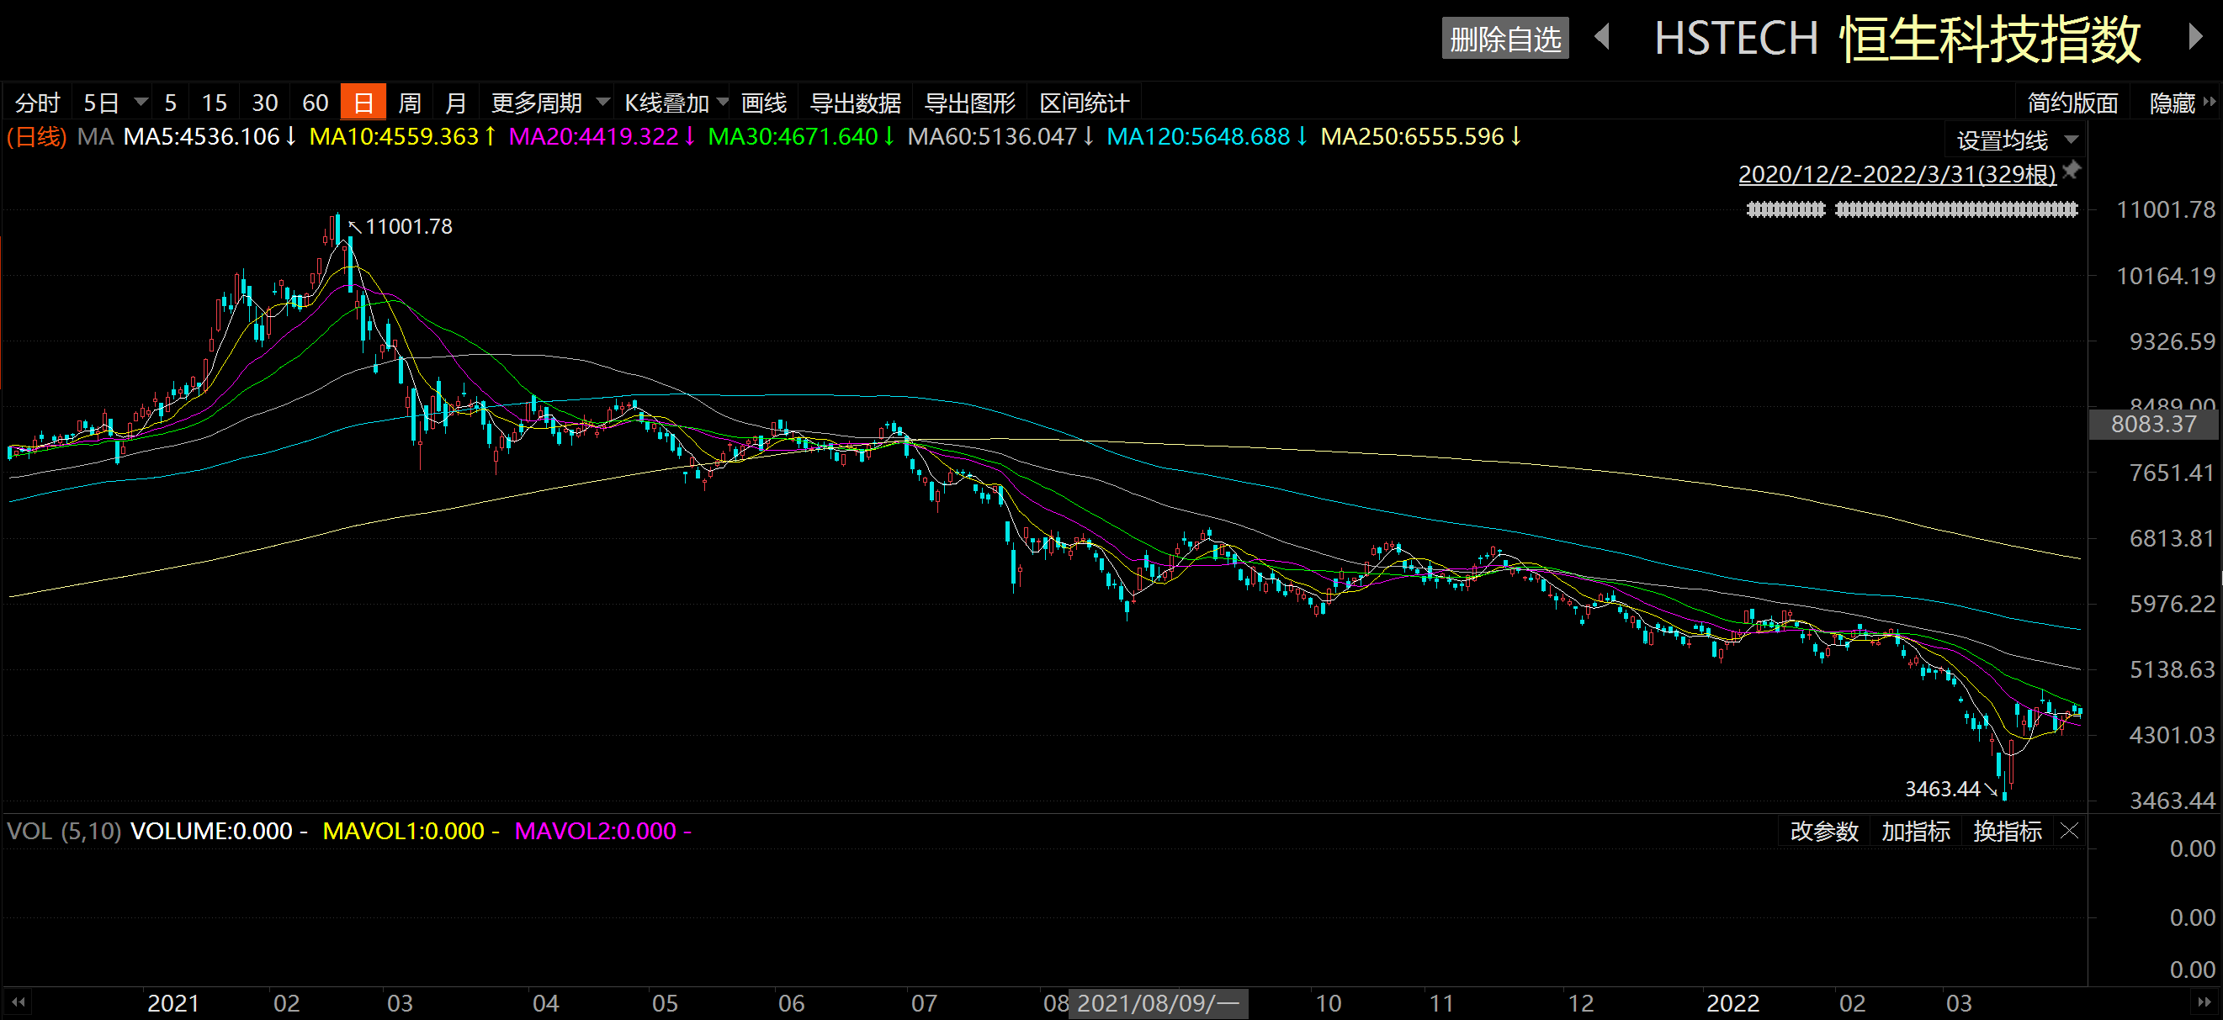Click the next stock right arrow

tap(2195, 37)
